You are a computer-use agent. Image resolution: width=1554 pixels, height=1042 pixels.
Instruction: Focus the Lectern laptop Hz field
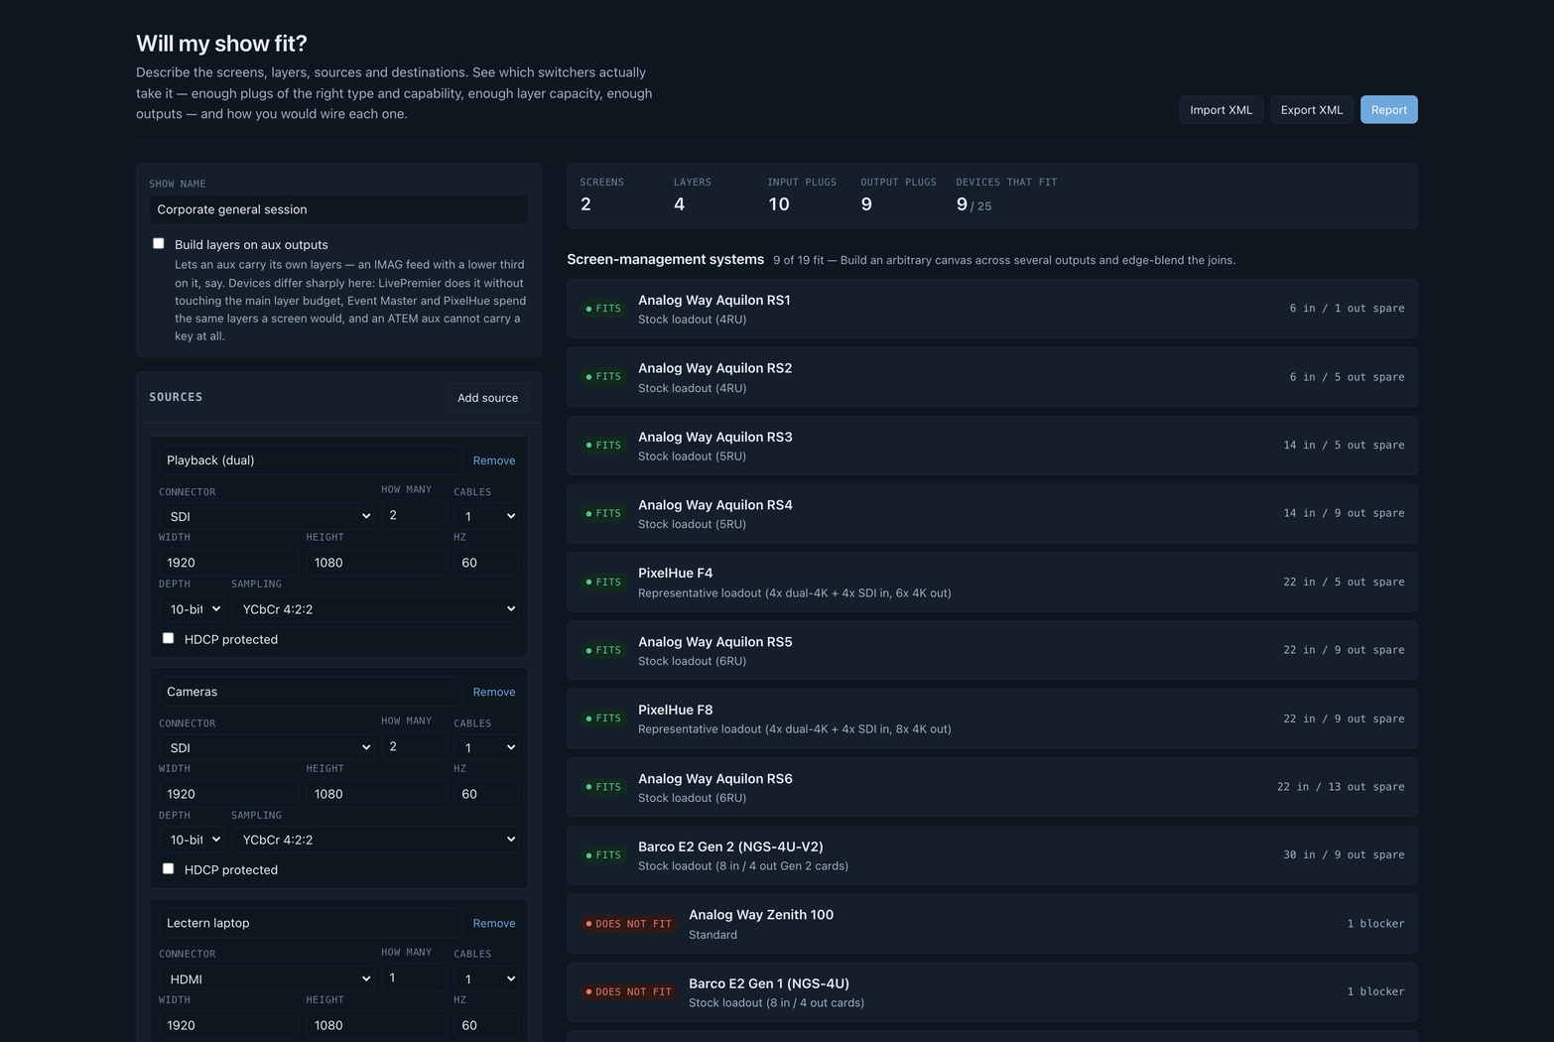[486, 1025]
